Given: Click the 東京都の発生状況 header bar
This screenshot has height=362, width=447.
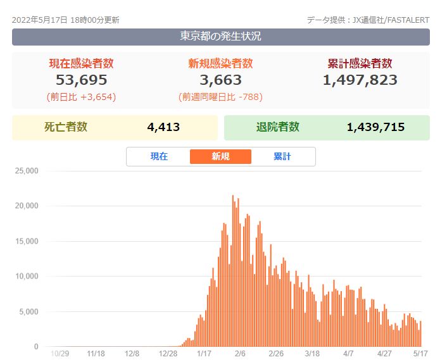Looking at the screenshot, I should pos(221,37).
